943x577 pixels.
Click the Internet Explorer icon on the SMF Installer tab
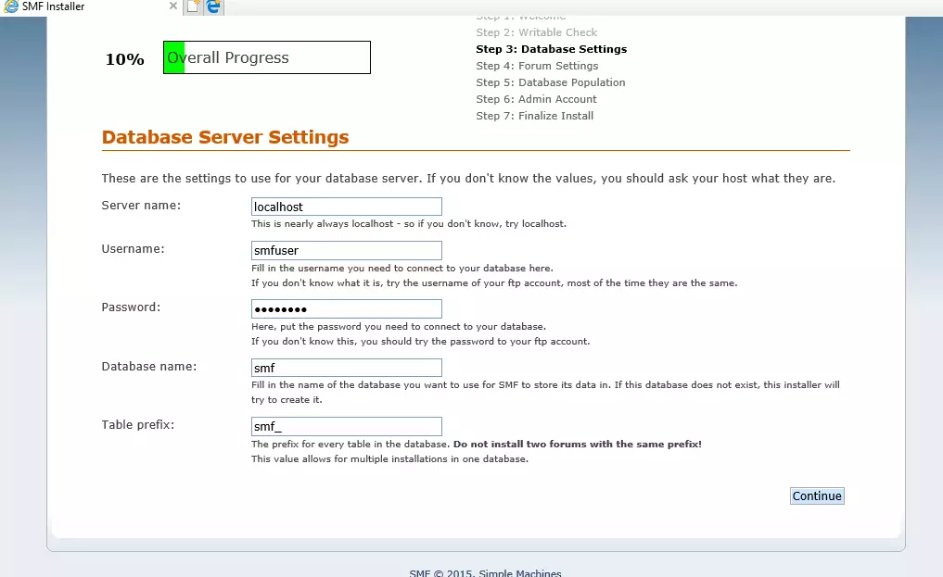[x=11, y=6]
